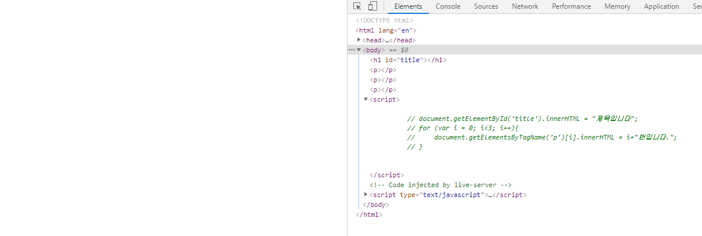702x236 pixels.
Task: Toggle the device toolbar icon
Action: pyautogui.click(x=373, y=6)
